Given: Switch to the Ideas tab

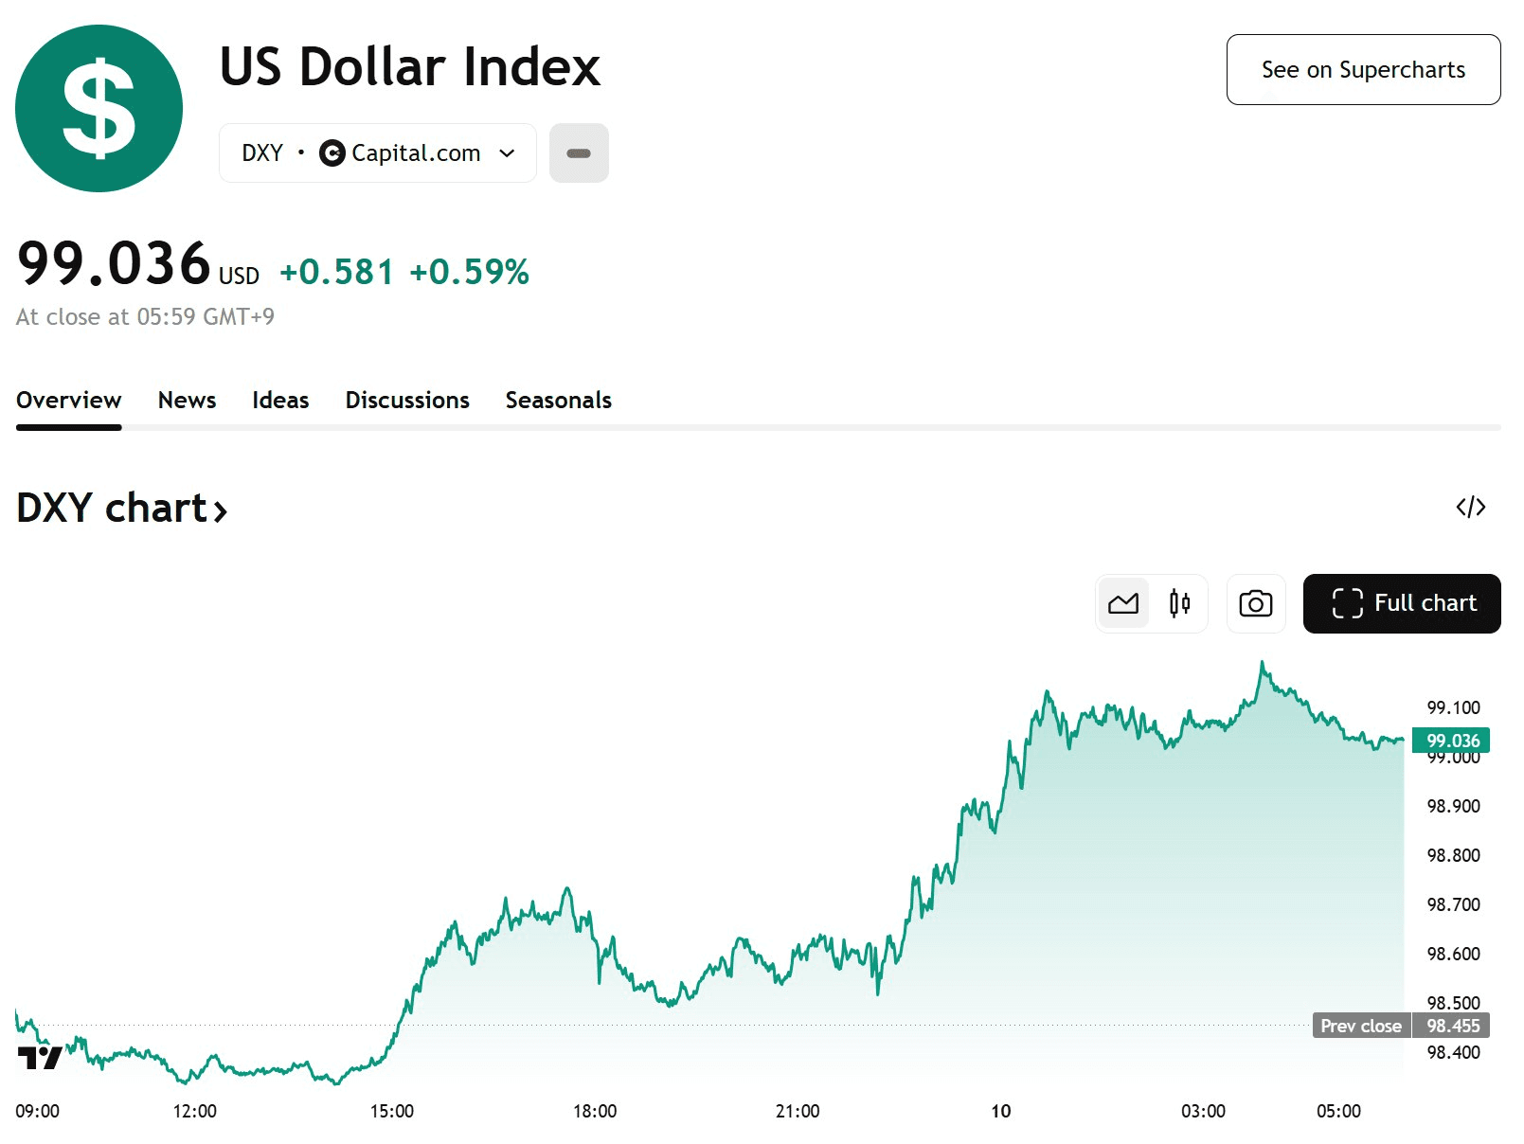Looking at the screenshot, I should click(280, 401).
